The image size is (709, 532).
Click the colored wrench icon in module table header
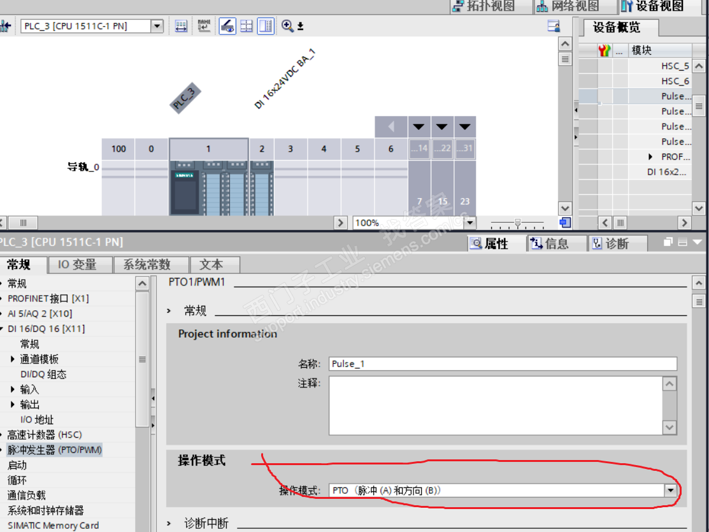605,50
